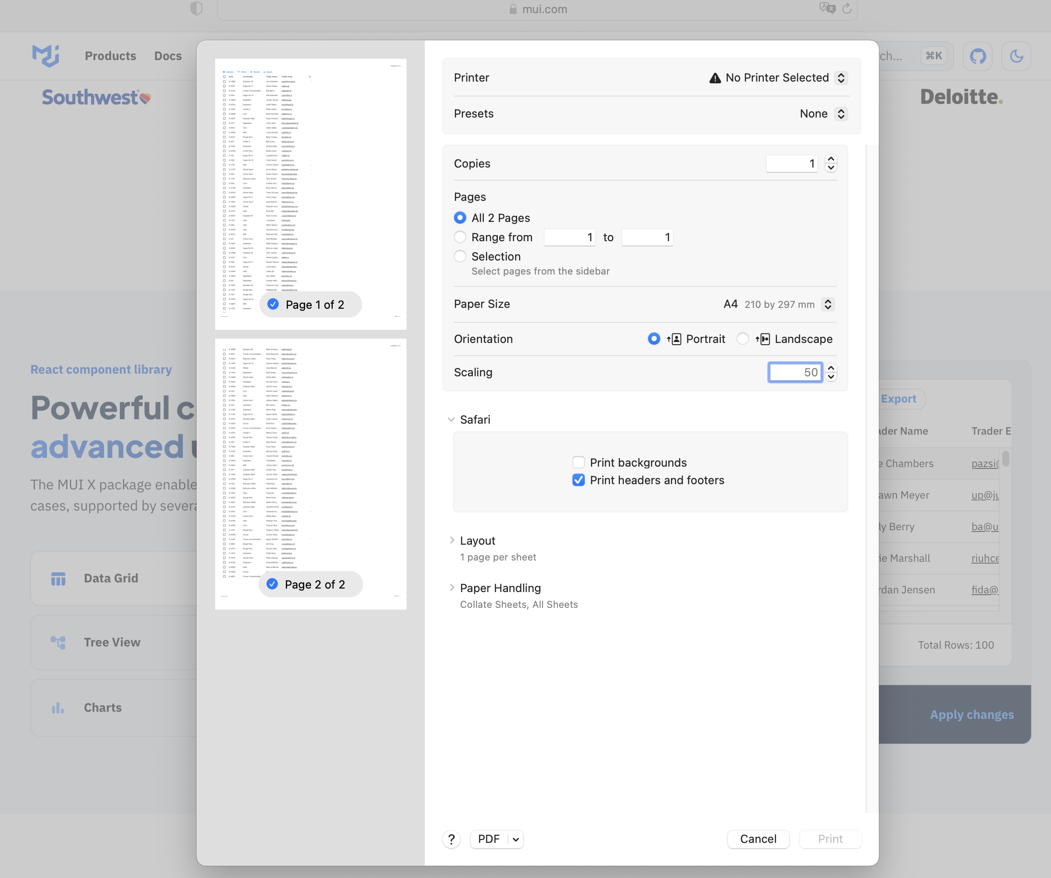This screenshot has height=878, width=1051.
Task: Select the Data Grid panel icon
Action: click(x=58, y=578)
